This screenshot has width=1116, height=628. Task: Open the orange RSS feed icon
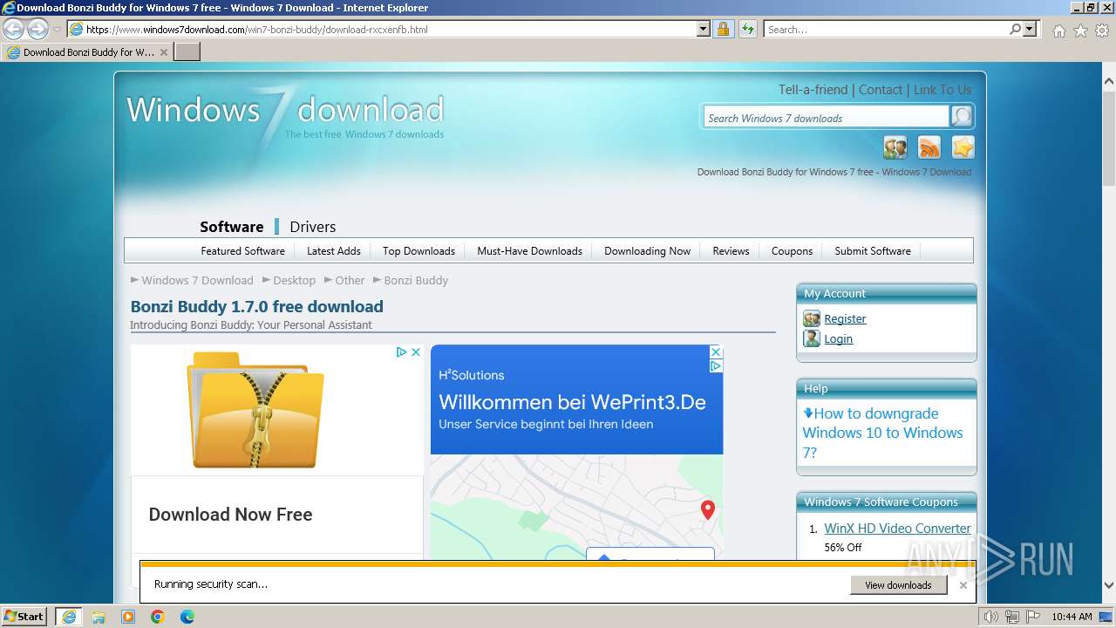pyautogui.click(x=929, y=147)
